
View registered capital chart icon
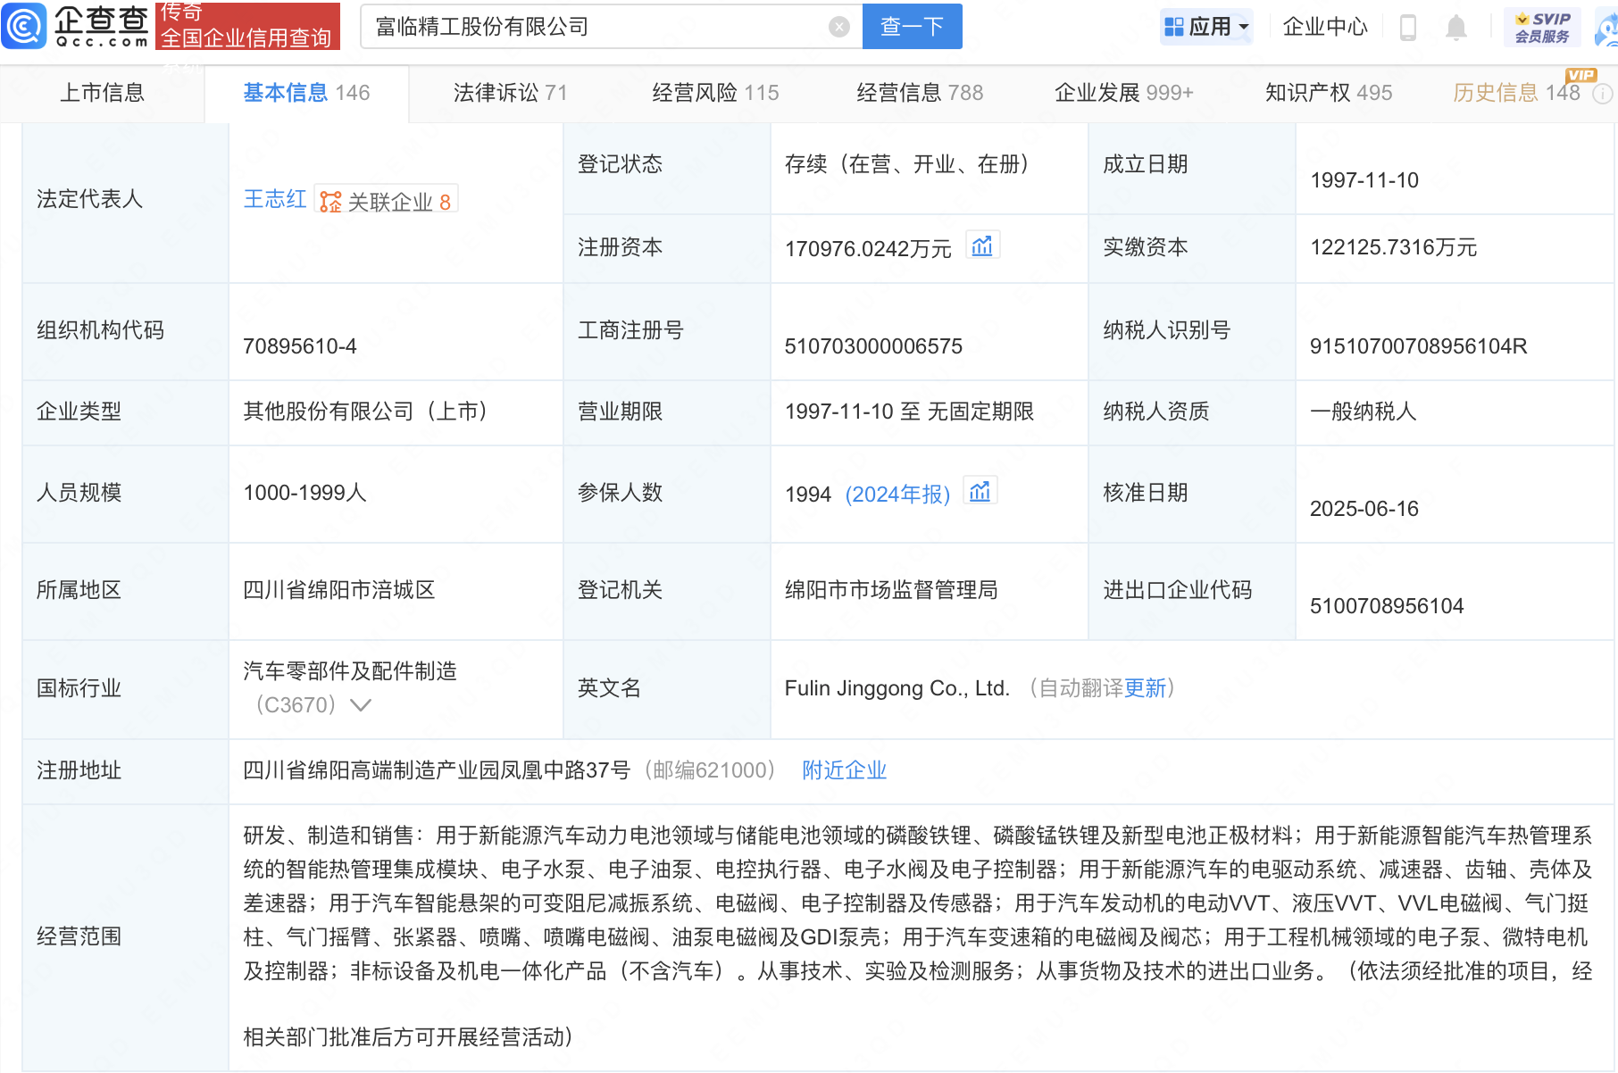click(x=982, y=245)
